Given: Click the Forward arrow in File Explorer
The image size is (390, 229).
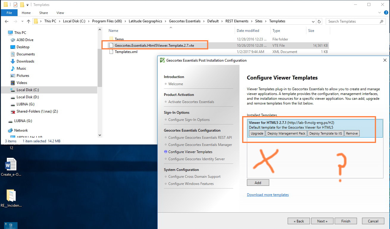Looking at the screenshot, I should click(x=15, y=21).
